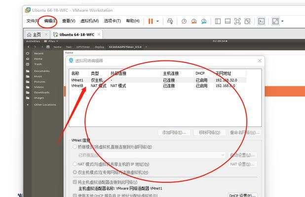Revert to snapshot using the clock-arrow icon

[x=194, y=21]
